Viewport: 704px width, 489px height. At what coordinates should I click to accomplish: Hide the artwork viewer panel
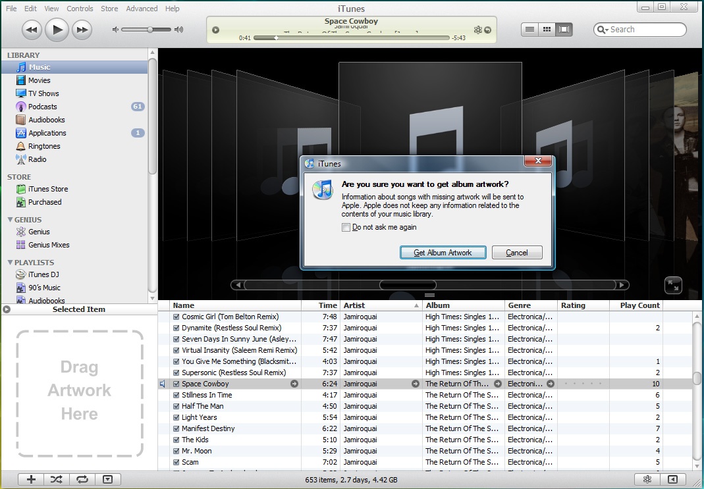pos(108,480)
